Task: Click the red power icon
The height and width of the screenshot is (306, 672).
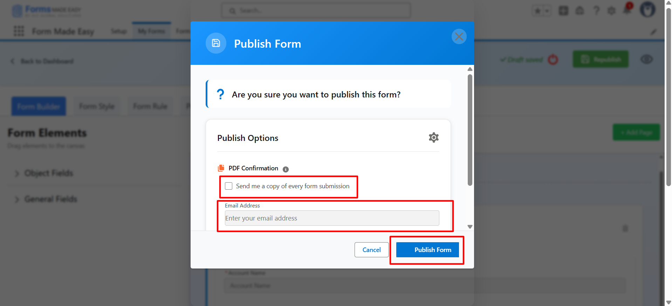Action: [553, 60]
